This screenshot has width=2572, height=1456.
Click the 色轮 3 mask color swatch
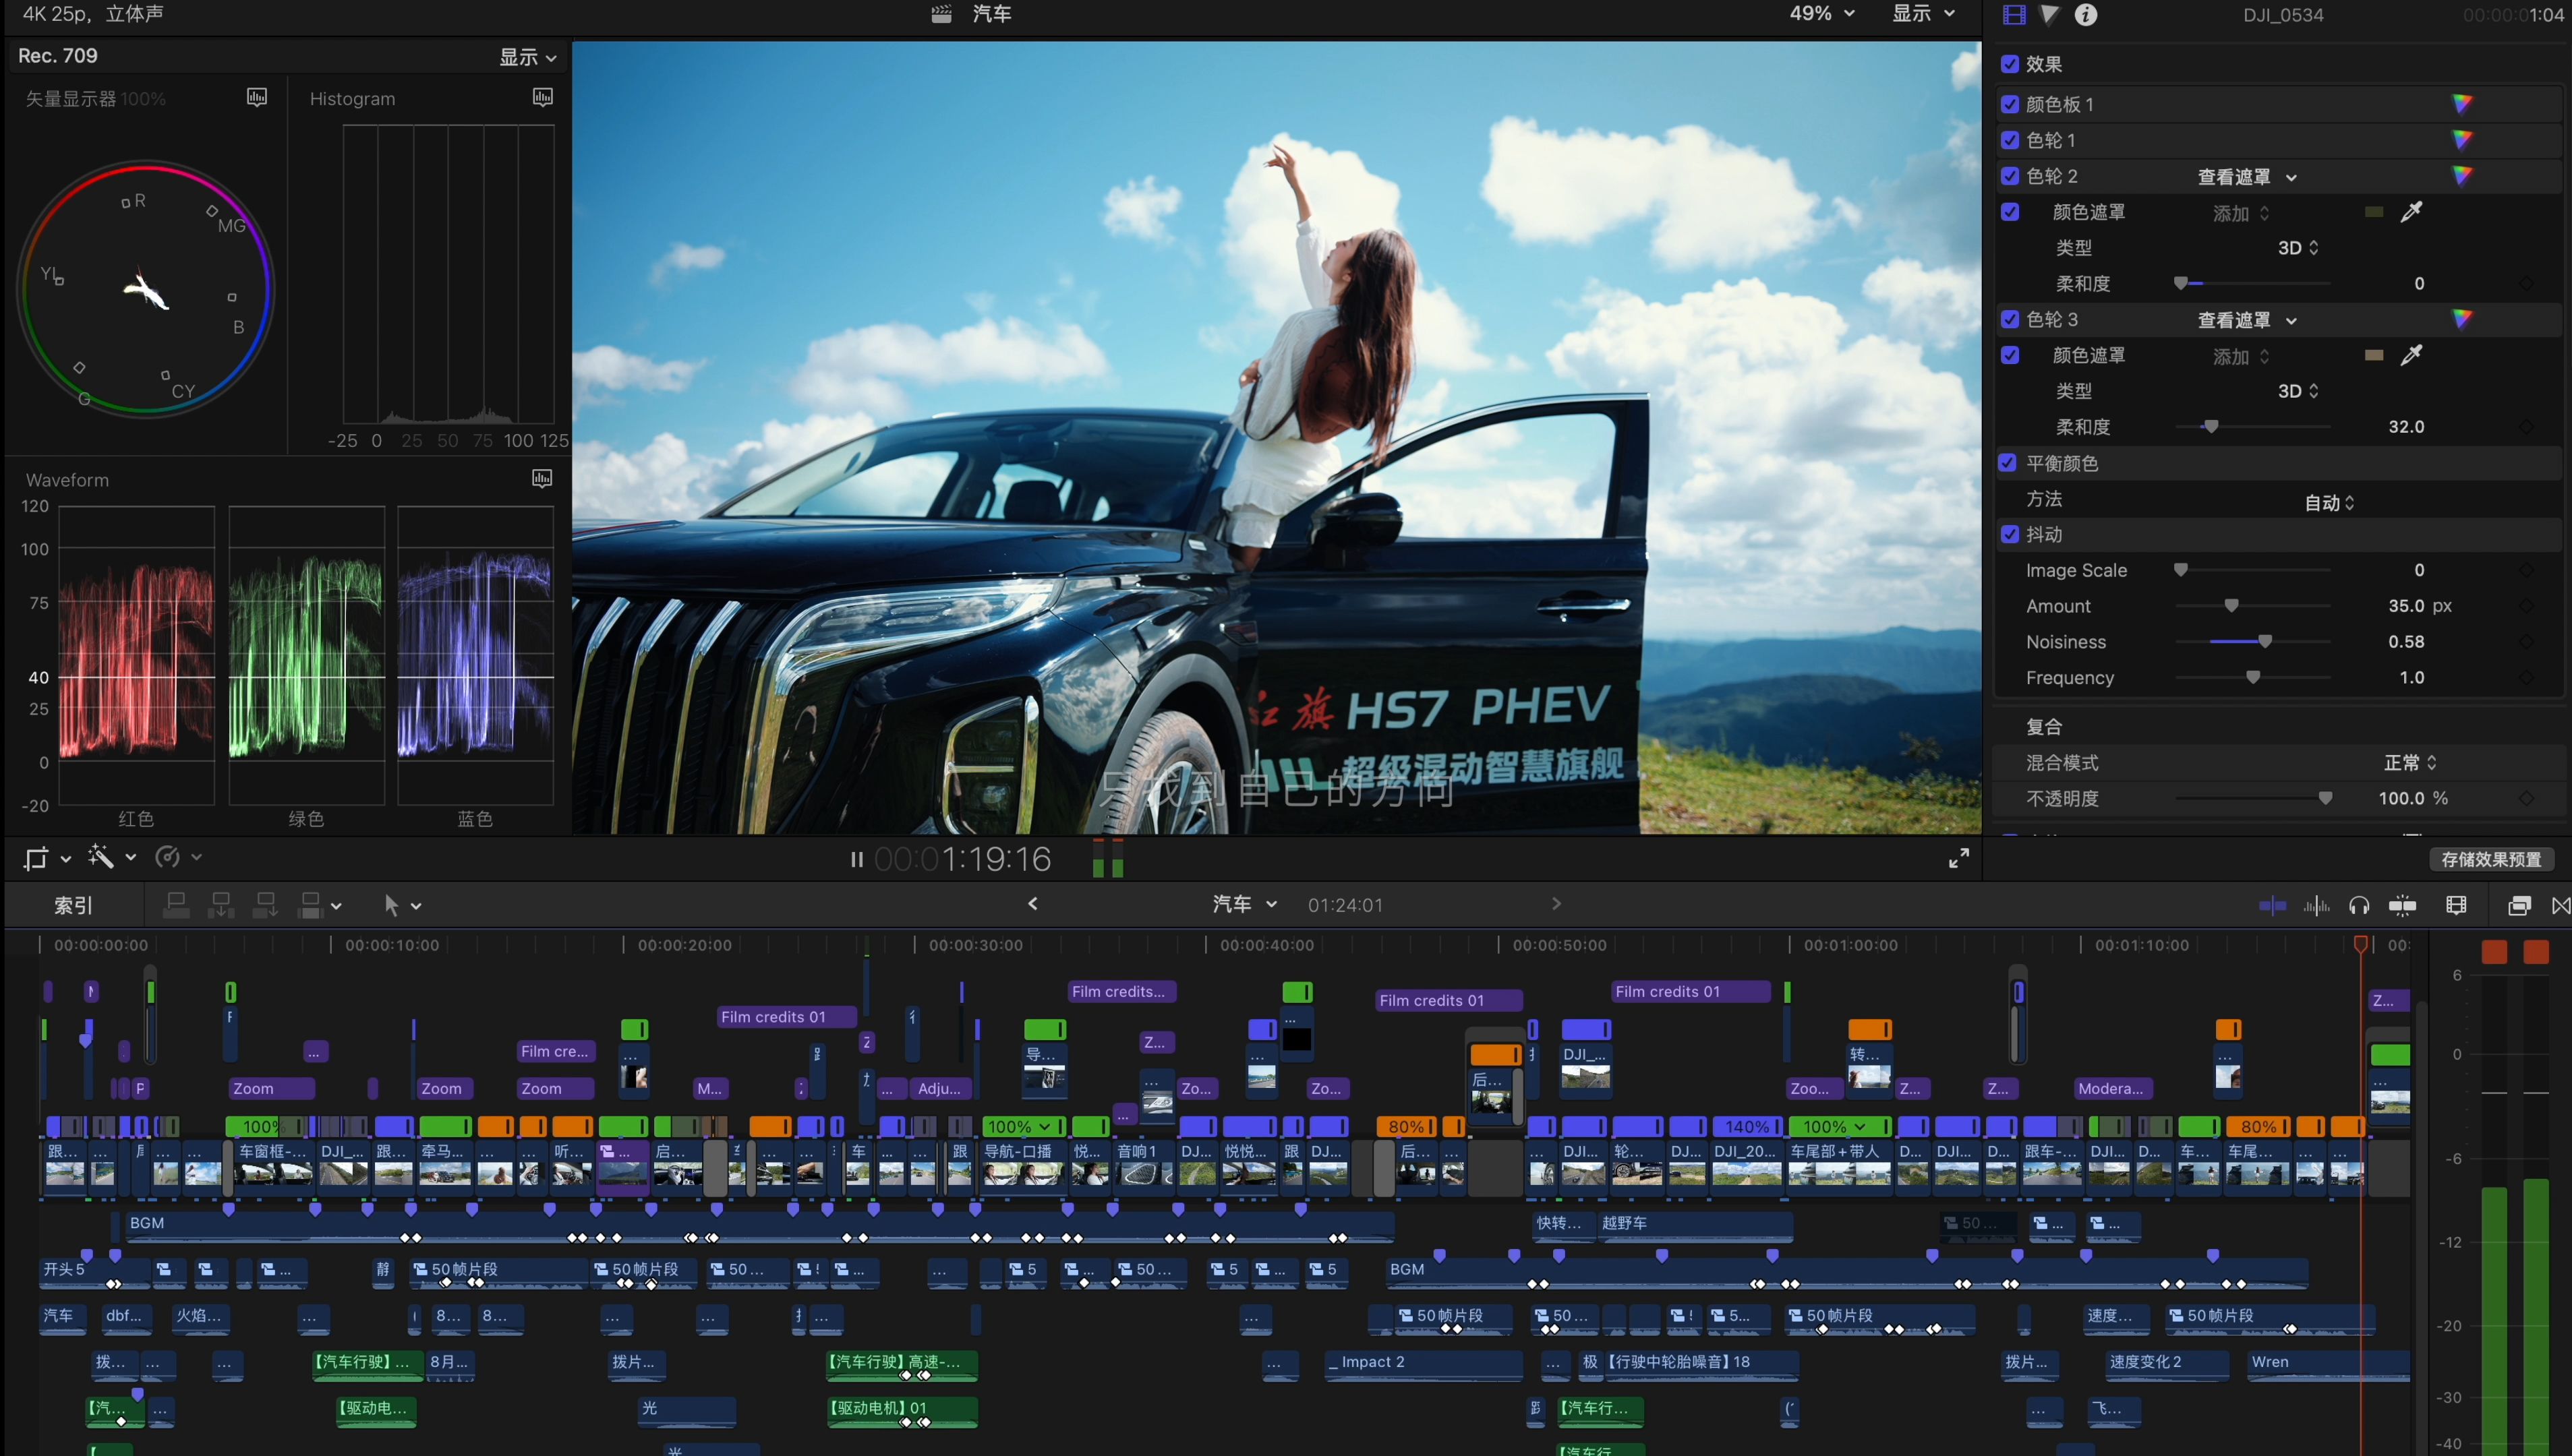pos(2373,355)
